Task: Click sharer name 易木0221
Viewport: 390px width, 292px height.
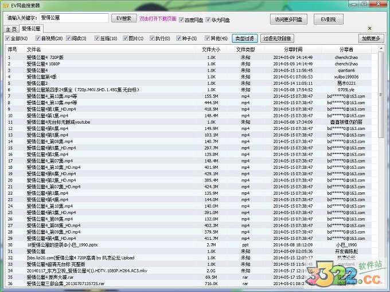Action: [x=346, y=83]
